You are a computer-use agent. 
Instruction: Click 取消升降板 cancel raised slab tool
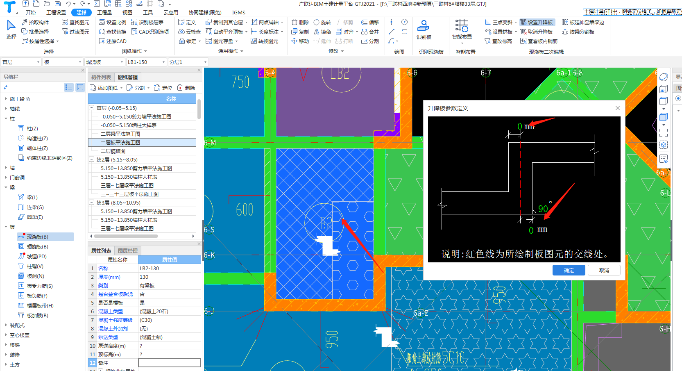pyautogui.click(x=537, y=32)
